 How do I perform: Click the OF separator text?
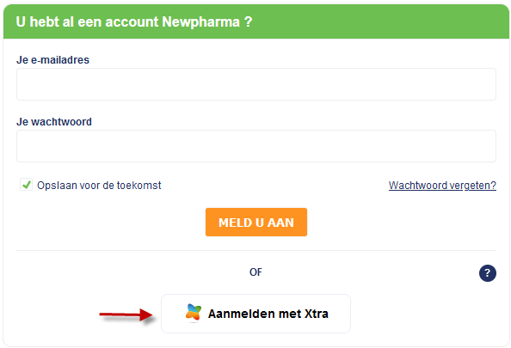[x=255, y=272]
